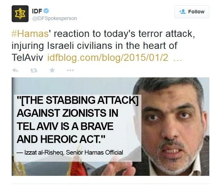The image size is (215, 185).
Task: Open the idfblog.com/blog/2015/01/2 link
Action: pos(108,58)
